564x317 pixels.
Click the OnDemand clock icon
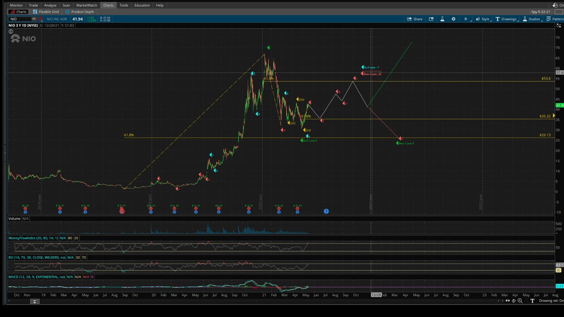[555, 5]
